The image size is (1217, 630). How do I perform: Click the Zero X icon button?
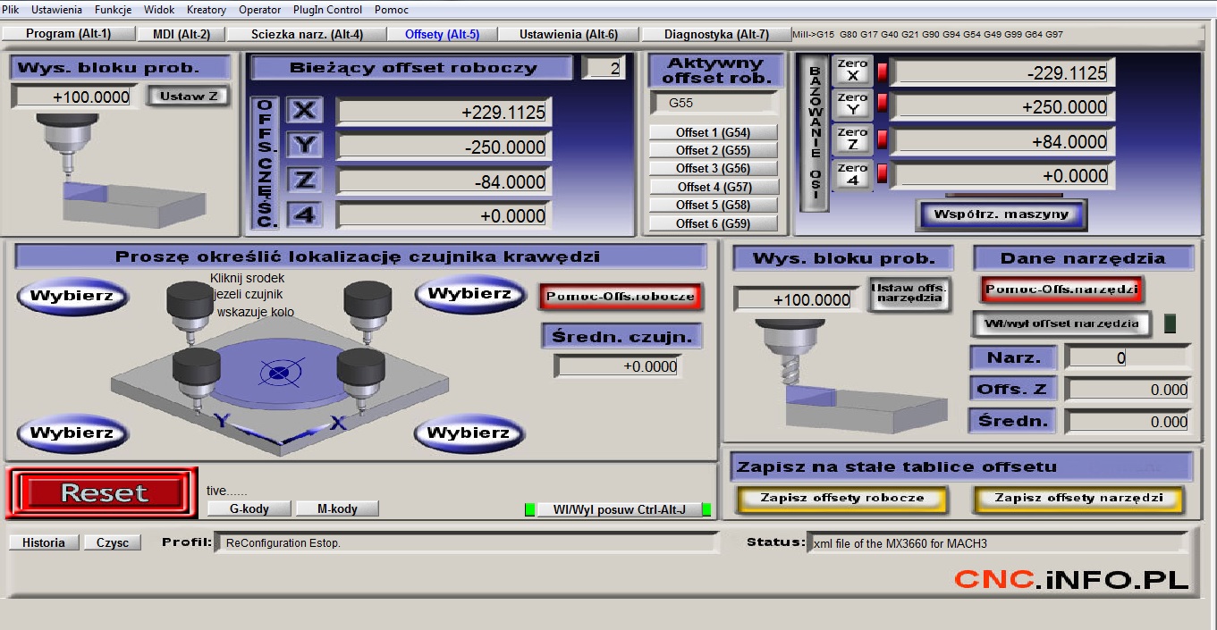[852, 71]
